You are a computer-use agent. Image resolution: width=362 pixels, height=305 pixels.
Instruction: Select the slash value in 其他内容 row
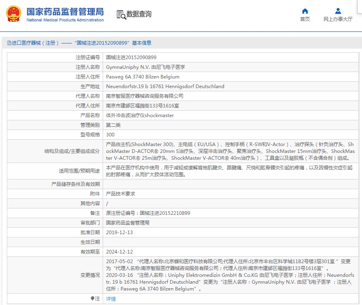pos(107,204)
